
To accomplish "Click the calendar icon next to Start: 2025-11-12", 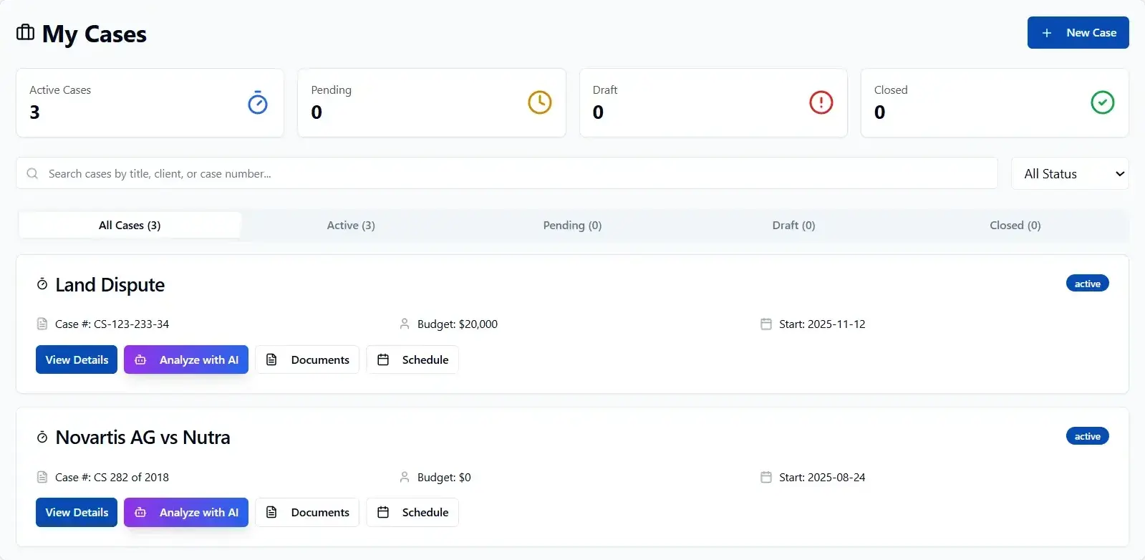I will pos(766,324).
